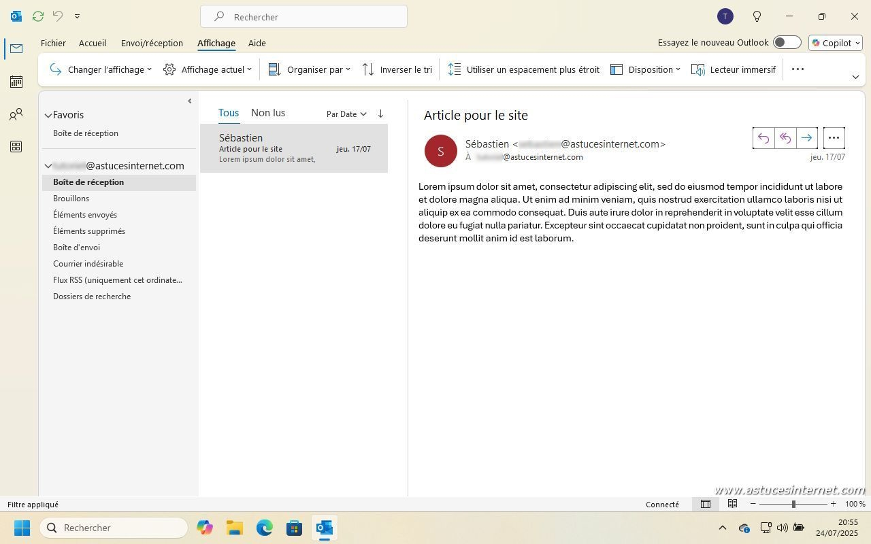871x544 pixels.
Task: Open Par Date sort dropdown
Action: point(346,114)
